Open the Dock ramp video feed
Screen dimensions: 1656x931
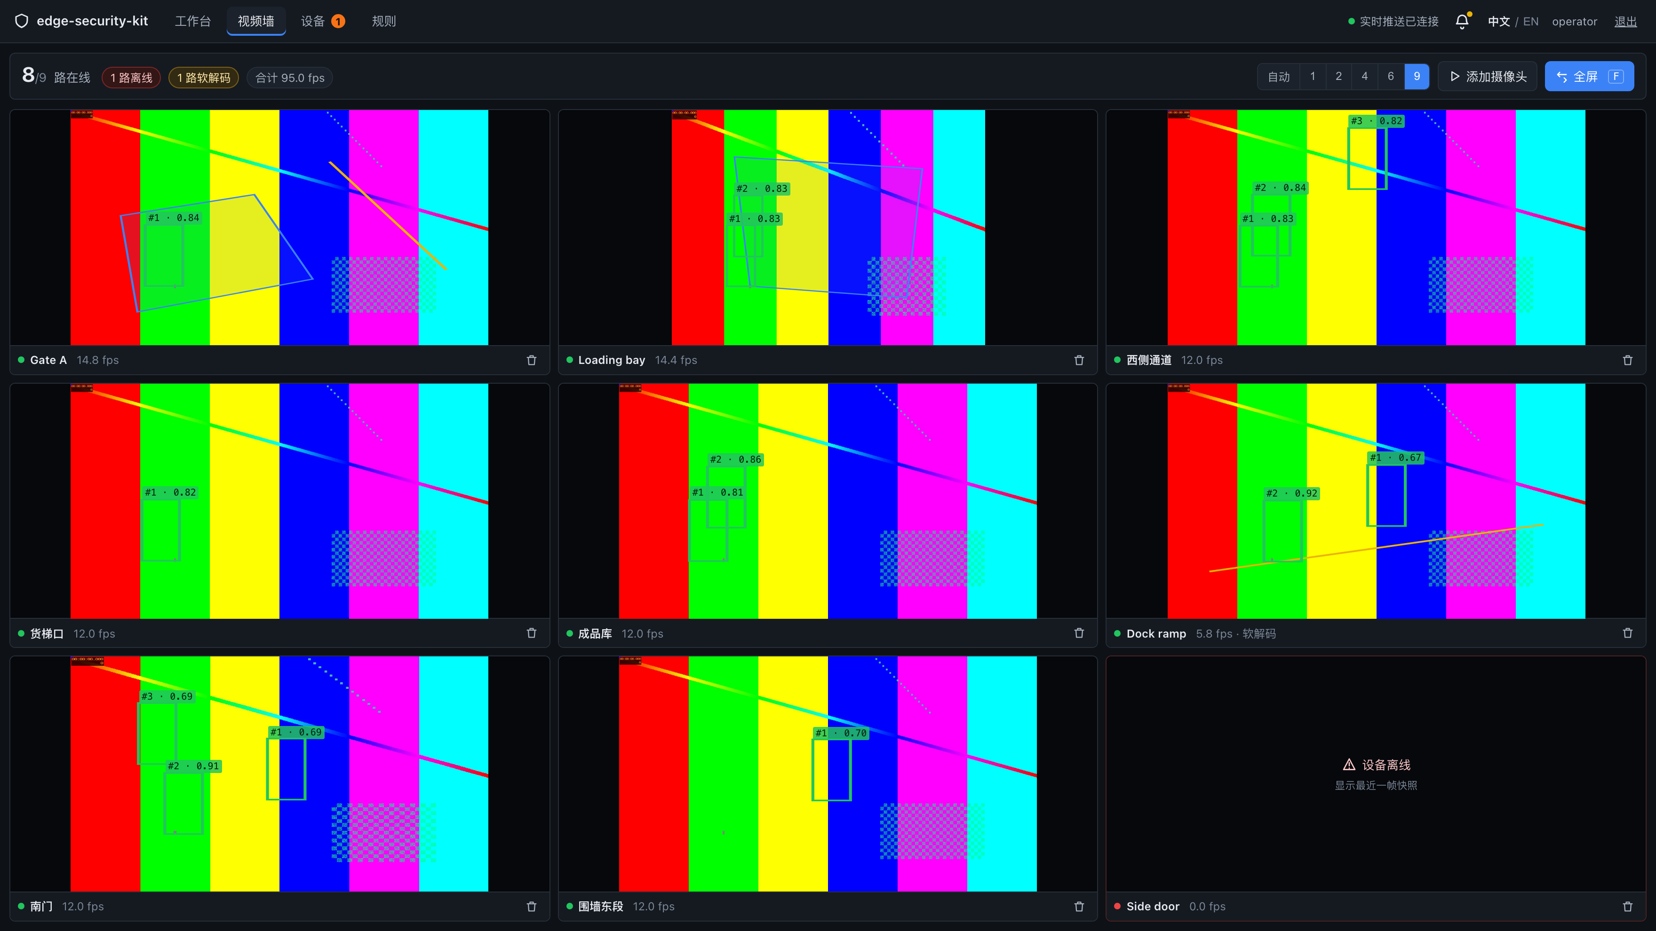(x=1376, y=501)
